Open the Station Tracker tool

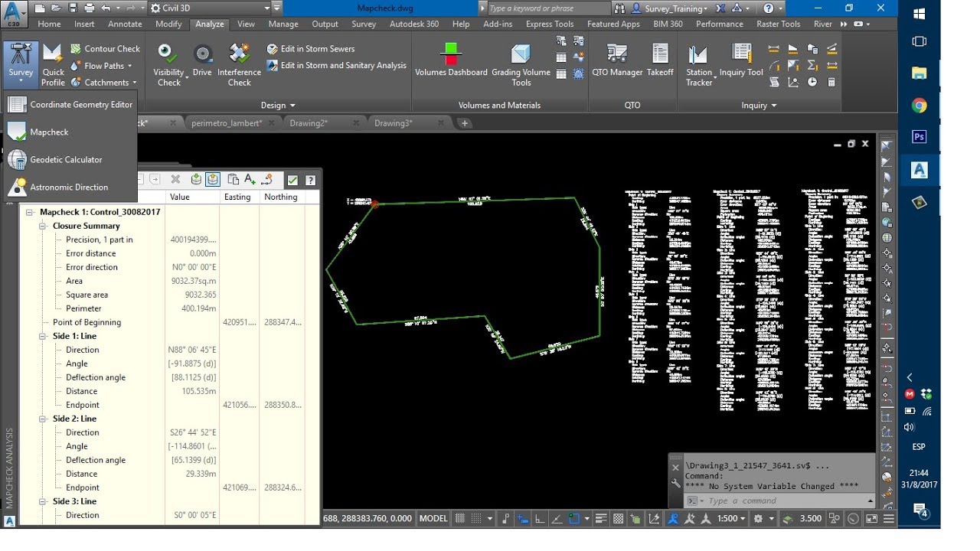point(698,65)
